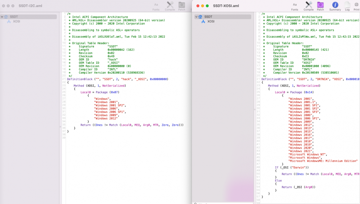Click the "Windows 2016" string
Image resolution: width=360 pixels, height=204 pixels.
point(300,135)
